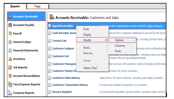Open the Customer List report
The image size is (174, 99).
coord(60,56)
